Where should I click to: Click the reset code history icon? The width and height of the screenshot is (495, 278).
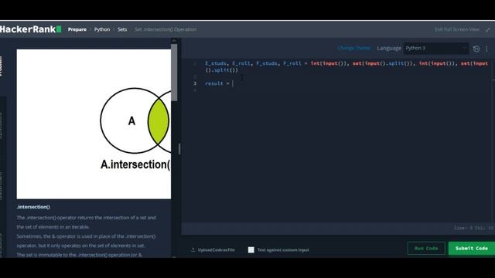coord(476,49)
